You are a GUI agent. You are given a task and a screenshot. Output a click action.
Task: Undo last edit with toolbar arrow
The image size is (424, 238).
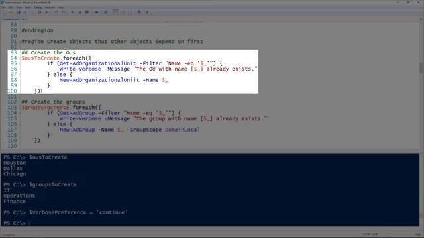click(56, 12)
